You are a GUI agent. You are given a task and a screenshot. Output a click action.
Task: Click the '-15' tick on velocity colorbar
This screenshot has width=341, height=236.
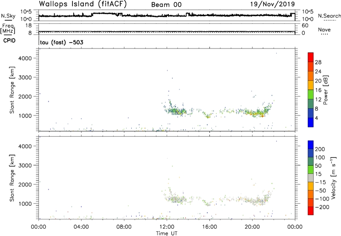[321, 182]
